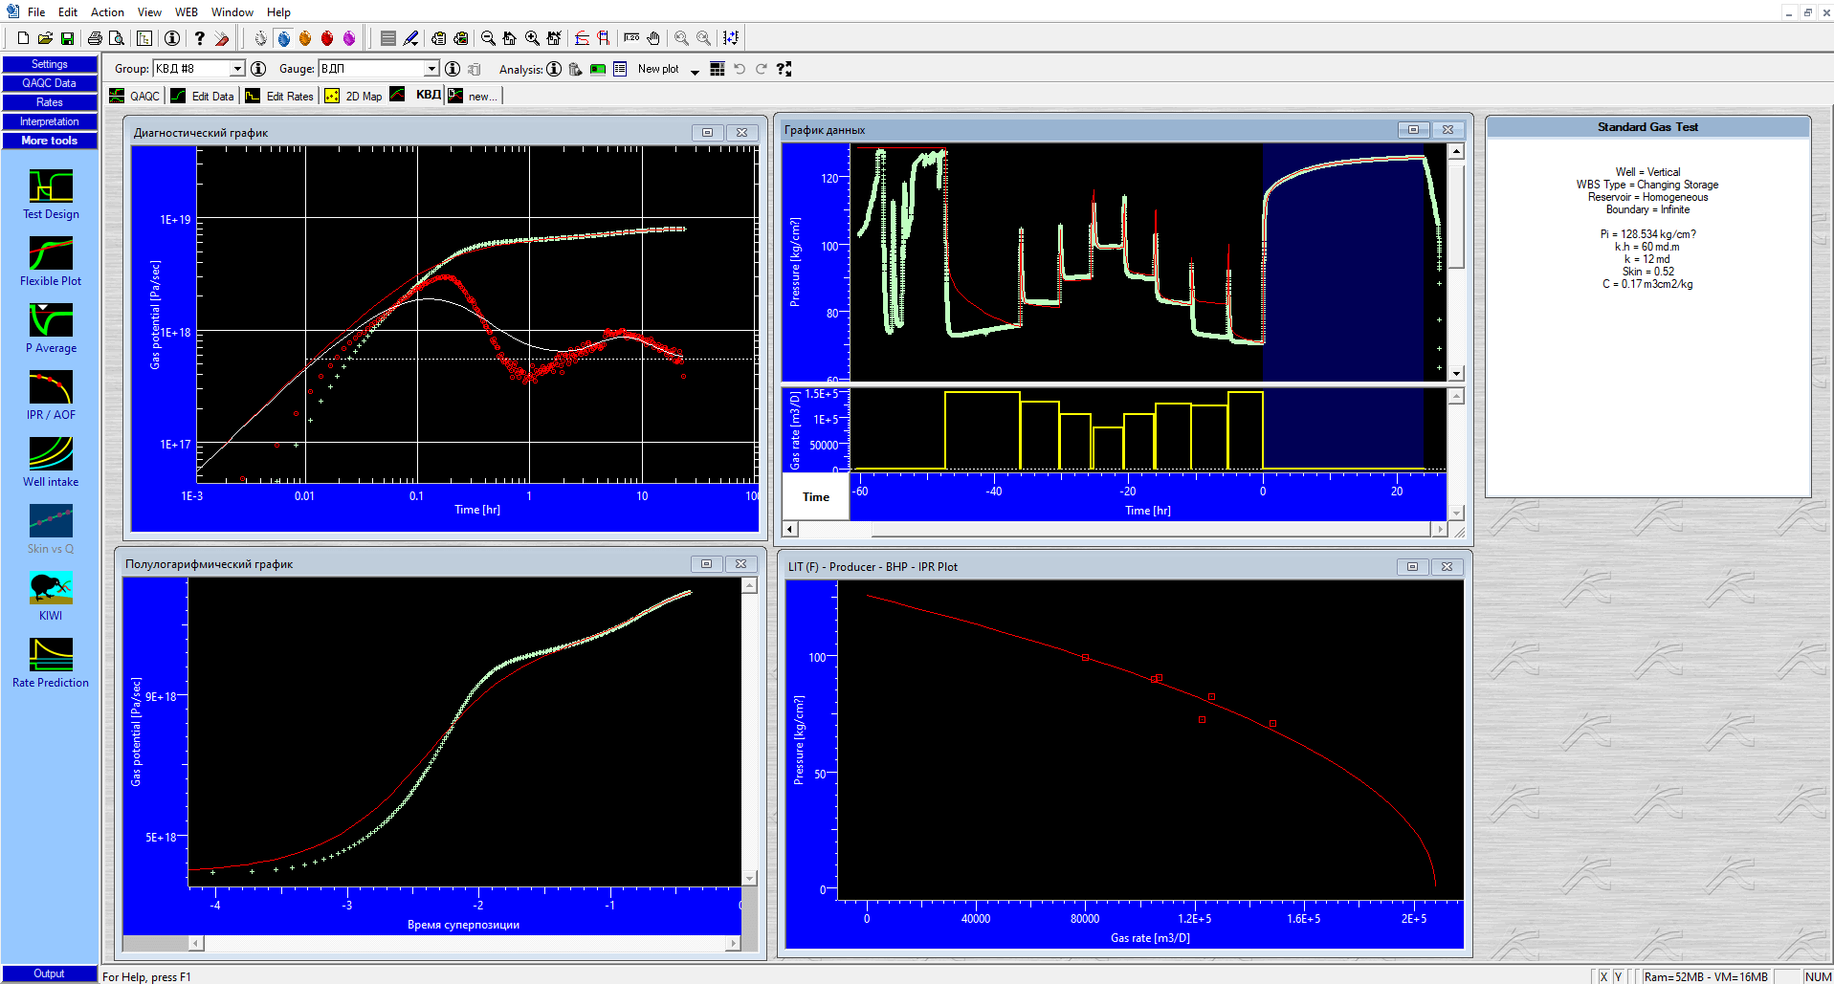Select the white gem module icon

point(260,38)
